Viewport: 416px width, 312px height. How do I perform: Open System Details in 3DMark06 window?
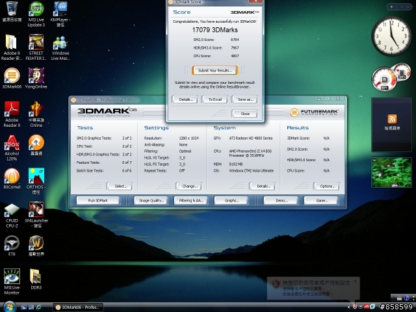pos(262,187)
